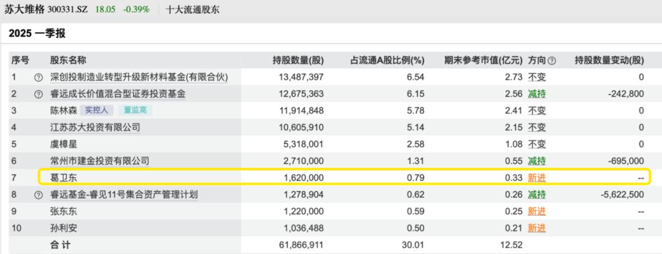Click the 持股数量变动(股) column header
The image size is (662, 254).
pos(609,61)
